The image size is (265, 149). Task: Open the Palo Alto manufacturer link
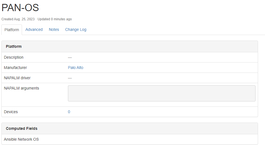[75, 68]
